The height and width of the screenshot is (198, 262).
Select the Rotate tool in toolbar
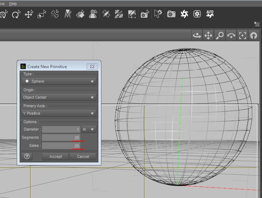16,14
